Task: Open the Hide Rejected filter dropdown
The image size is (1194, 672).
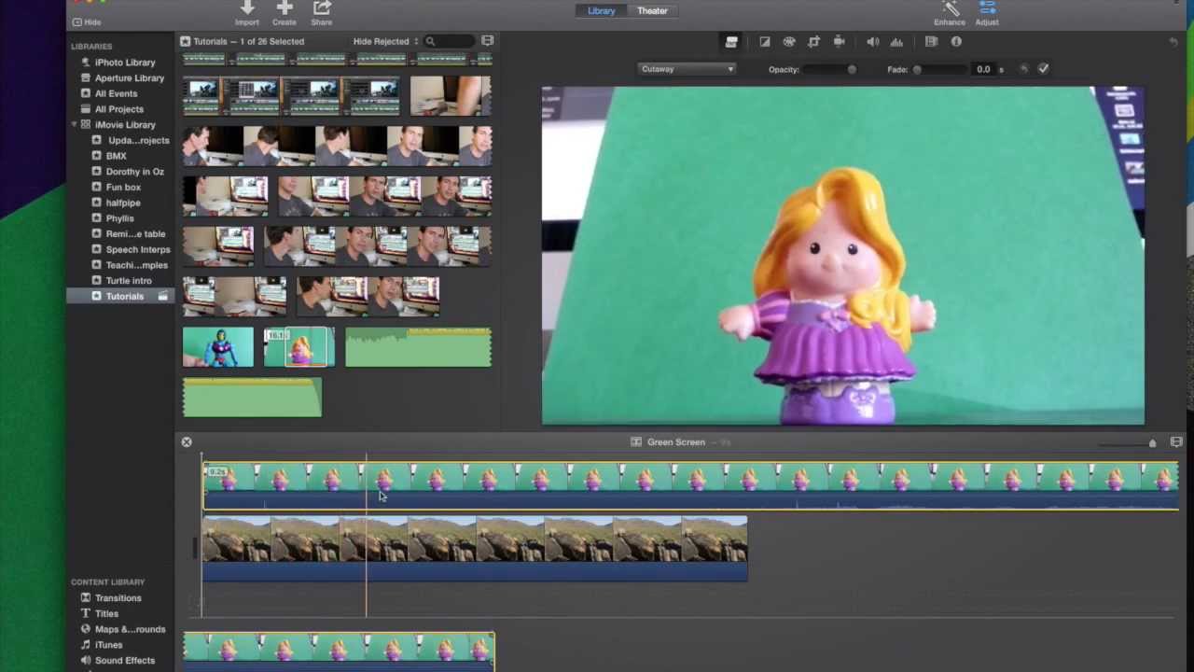Action: [x=385, y=41]
